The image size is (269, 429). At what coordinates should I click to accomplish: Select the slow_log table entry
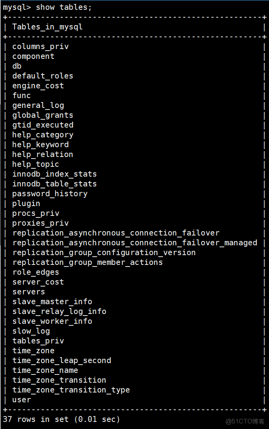tap(31, 331)
